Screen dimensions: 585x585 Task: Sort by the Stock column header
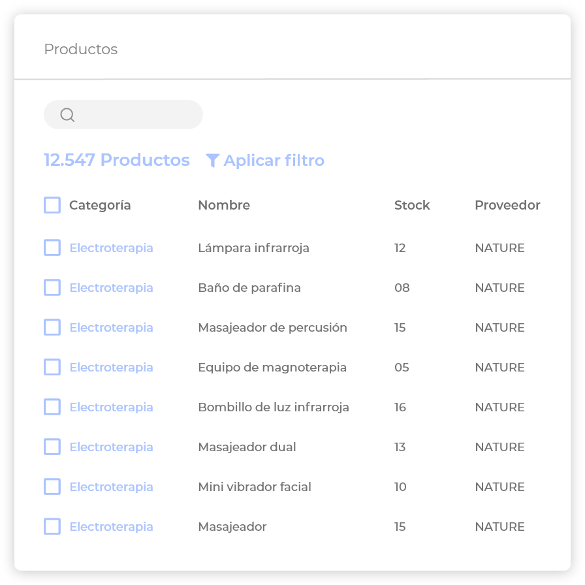pos(412,205)
